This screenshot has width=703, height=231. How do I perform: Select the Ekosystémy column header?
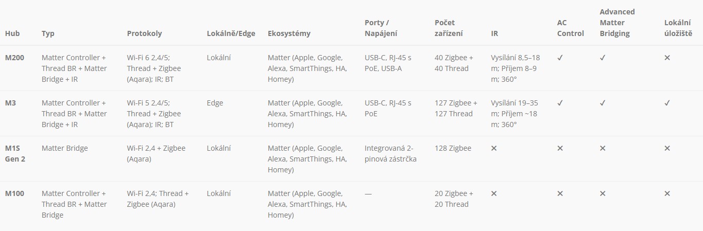289,33
